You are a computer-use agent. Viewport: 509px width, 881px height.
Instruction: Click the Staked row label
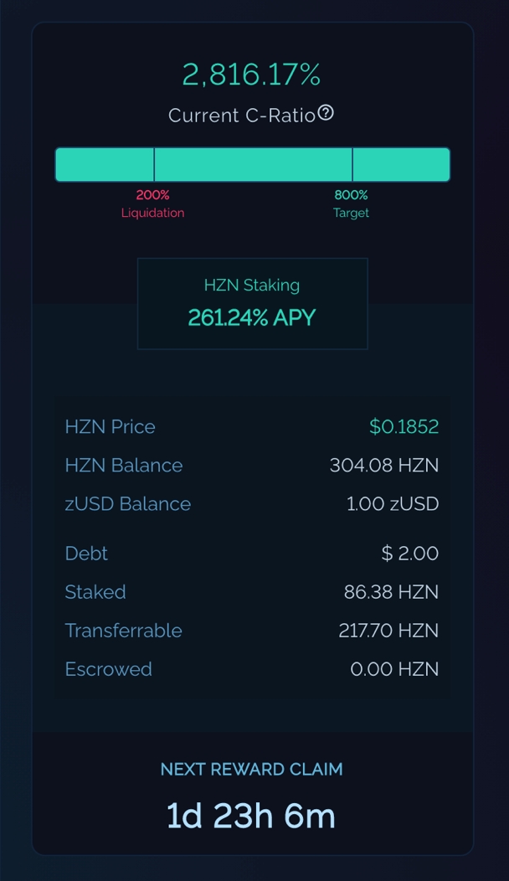point(95,591)
